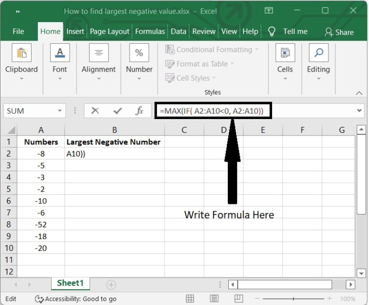Viewport: 369px width, 305px height.
Task: Cancel formula entry with the X icon
Action: (95, 111)
